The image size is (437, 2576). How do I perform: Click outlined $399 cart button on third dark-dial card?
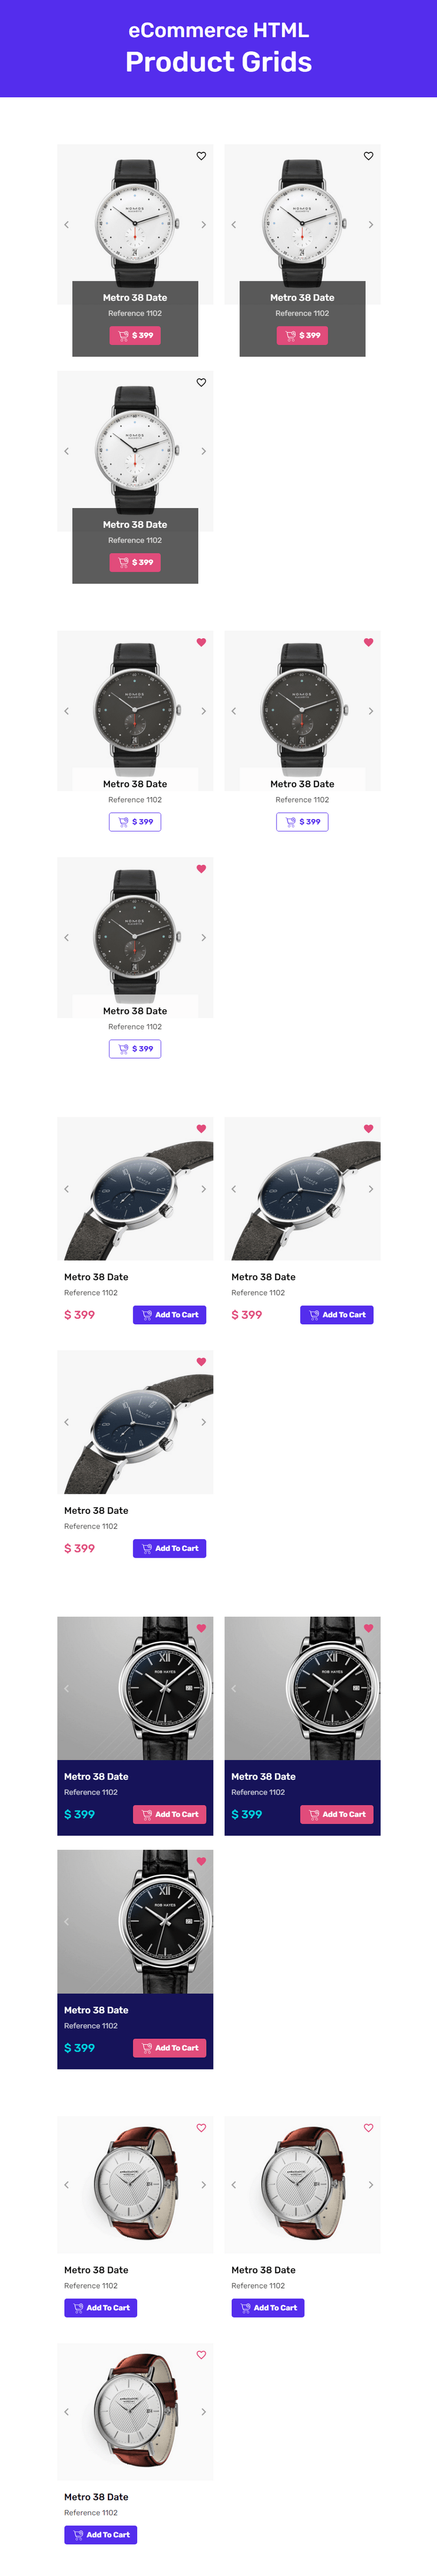[135, 1048]
